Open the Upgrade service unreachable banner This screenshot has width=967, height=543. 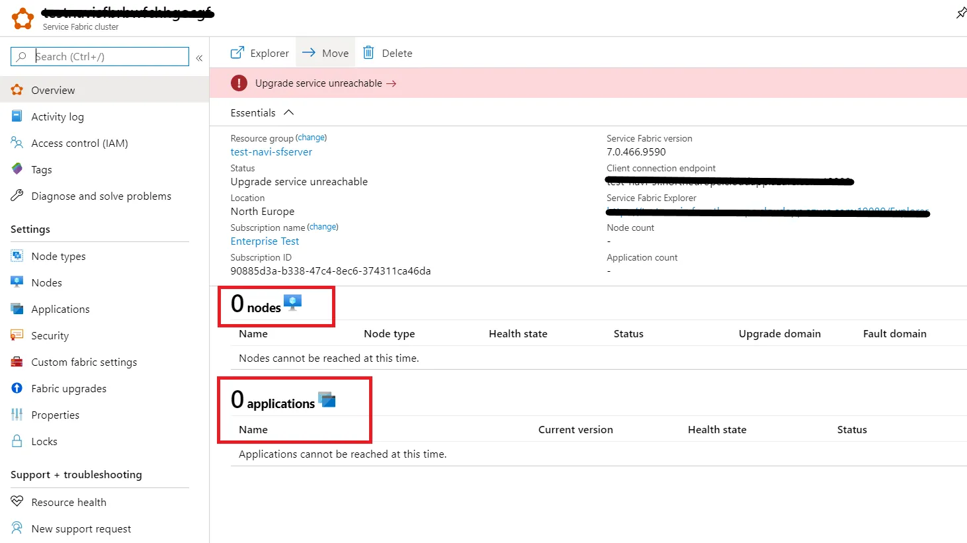tap(588, 83)
